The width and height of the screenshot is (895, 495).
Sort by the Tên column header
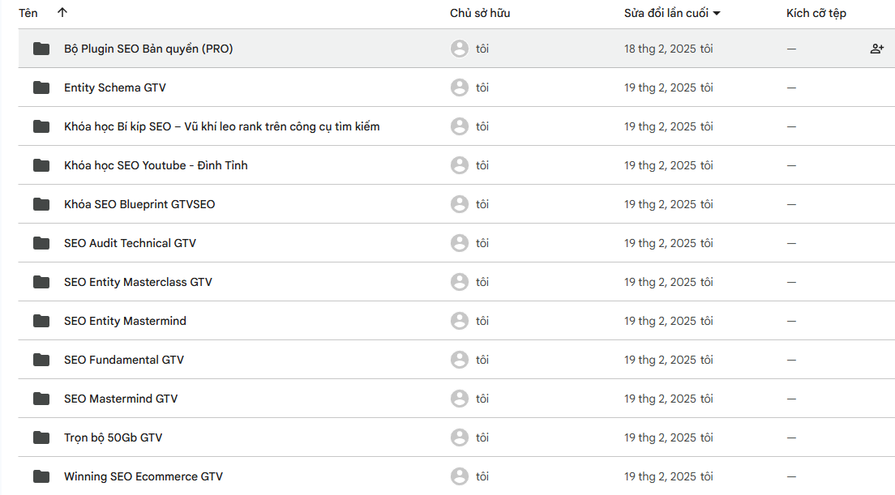(28, 13)
